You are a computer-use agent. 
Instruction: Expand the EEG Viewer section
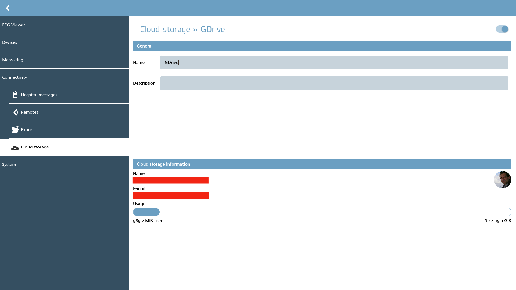click(64, 25)
